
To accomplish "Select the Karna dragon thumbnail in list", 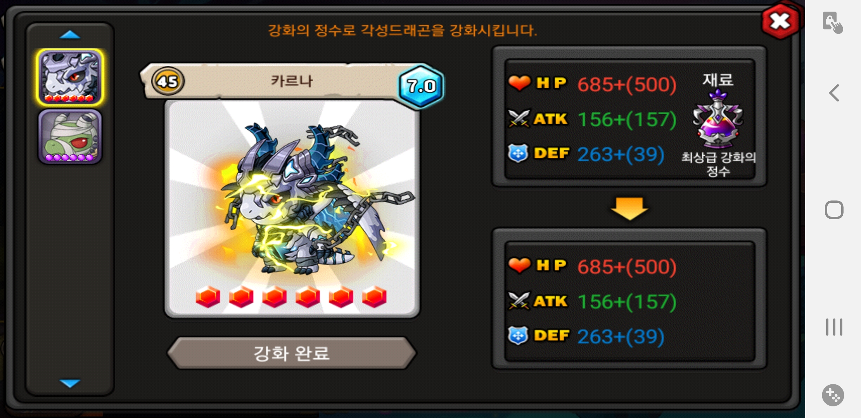I will 70,77.
